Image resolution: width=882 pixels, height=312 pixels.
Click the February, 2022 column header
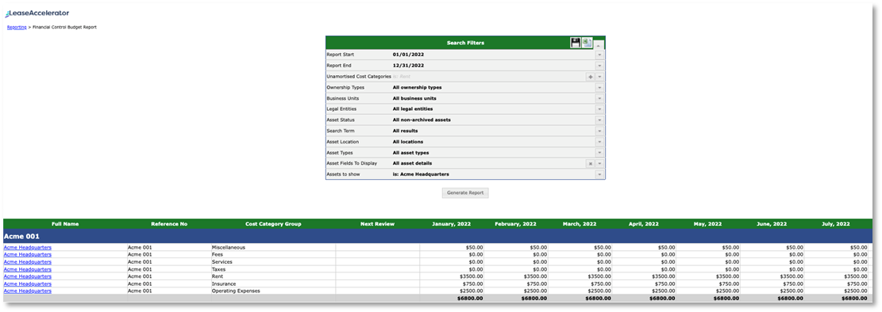pyautogui.click(x=515, y=224)
